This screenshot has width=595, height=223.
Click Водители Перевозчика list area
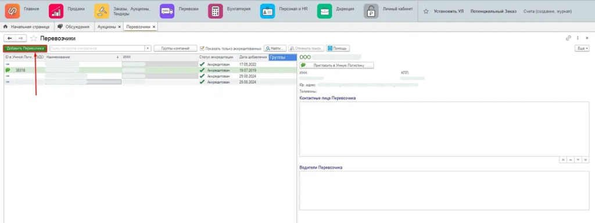coord(445,190)
